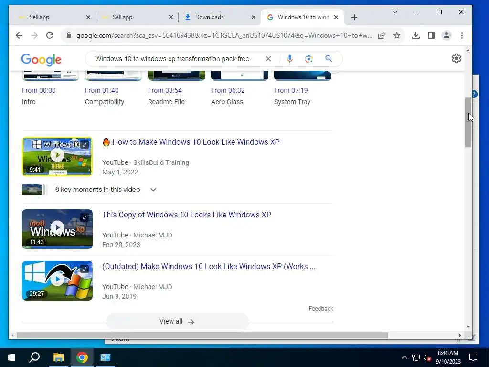Start voice search with microphone

click(x=290, y=59)
